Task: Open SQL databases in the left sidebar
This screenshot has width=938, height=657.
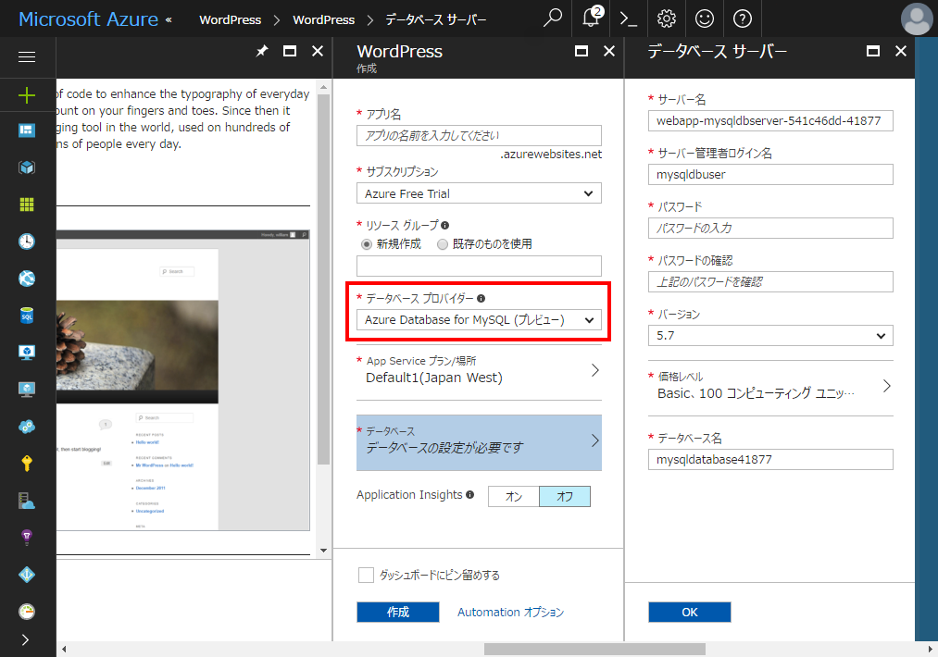Action: [x=27, y=316]
